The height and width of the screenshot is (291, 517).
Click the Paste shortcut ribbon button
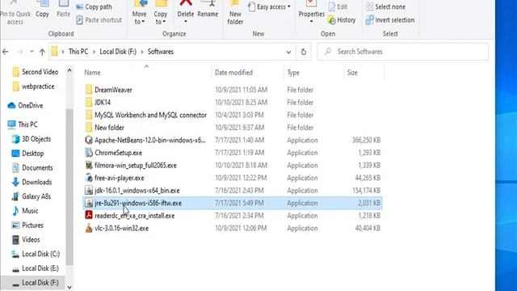pos(99,20)
